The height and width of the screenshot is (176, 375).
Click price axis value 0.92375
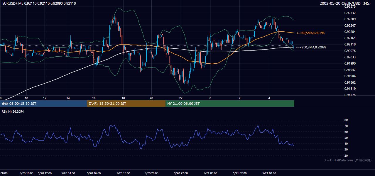tap(349, 7)
